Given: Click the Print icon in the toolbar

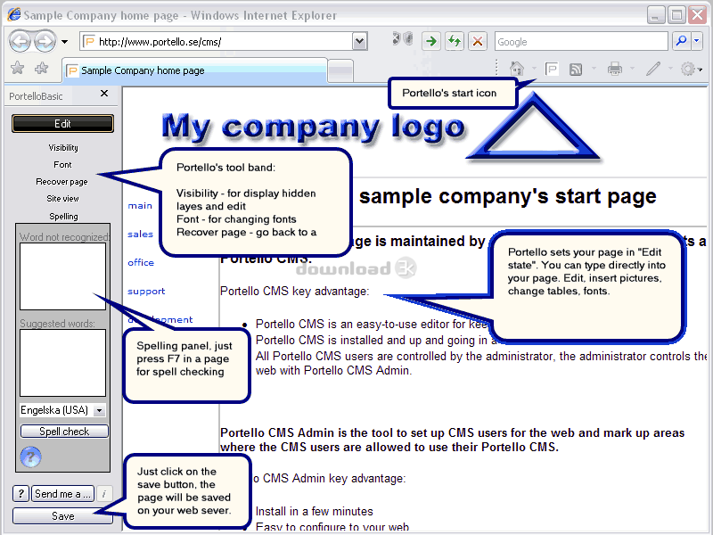Looking at the screenshot, I should [614, 69].
